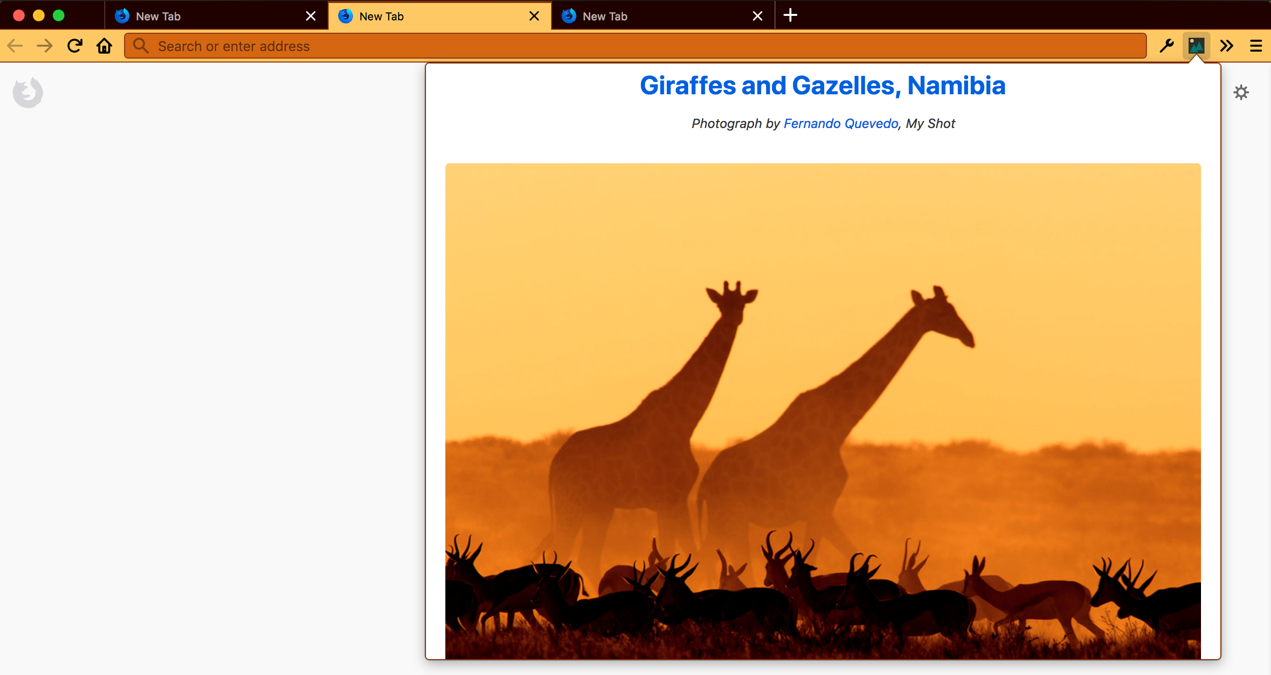The image size is (1271, 675).
Task: Reload the current page
Action: click(75, 46)
